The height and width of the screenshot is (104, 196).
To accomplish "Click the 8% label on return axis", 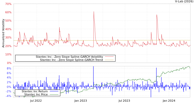I will click(x=9, y=68).
